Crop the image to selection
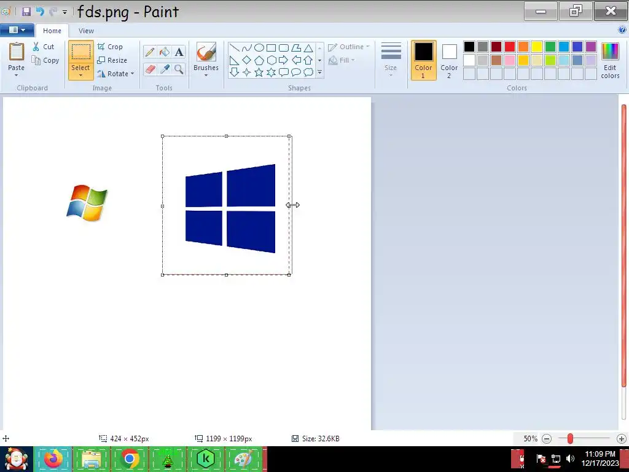This screenshot has height=472, width=629. (110, 47)
